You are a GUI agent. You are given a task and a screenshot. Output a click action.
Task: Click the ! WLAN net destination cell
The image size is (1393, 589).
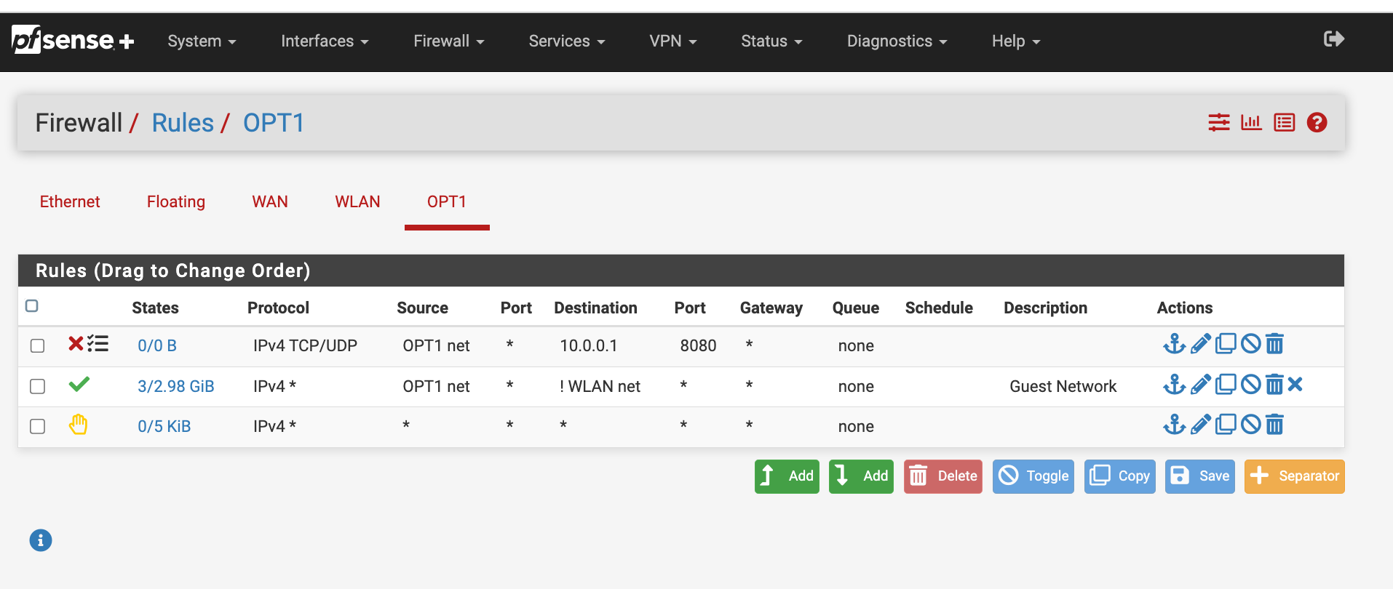pyautogui.click(x=600, y=386)
